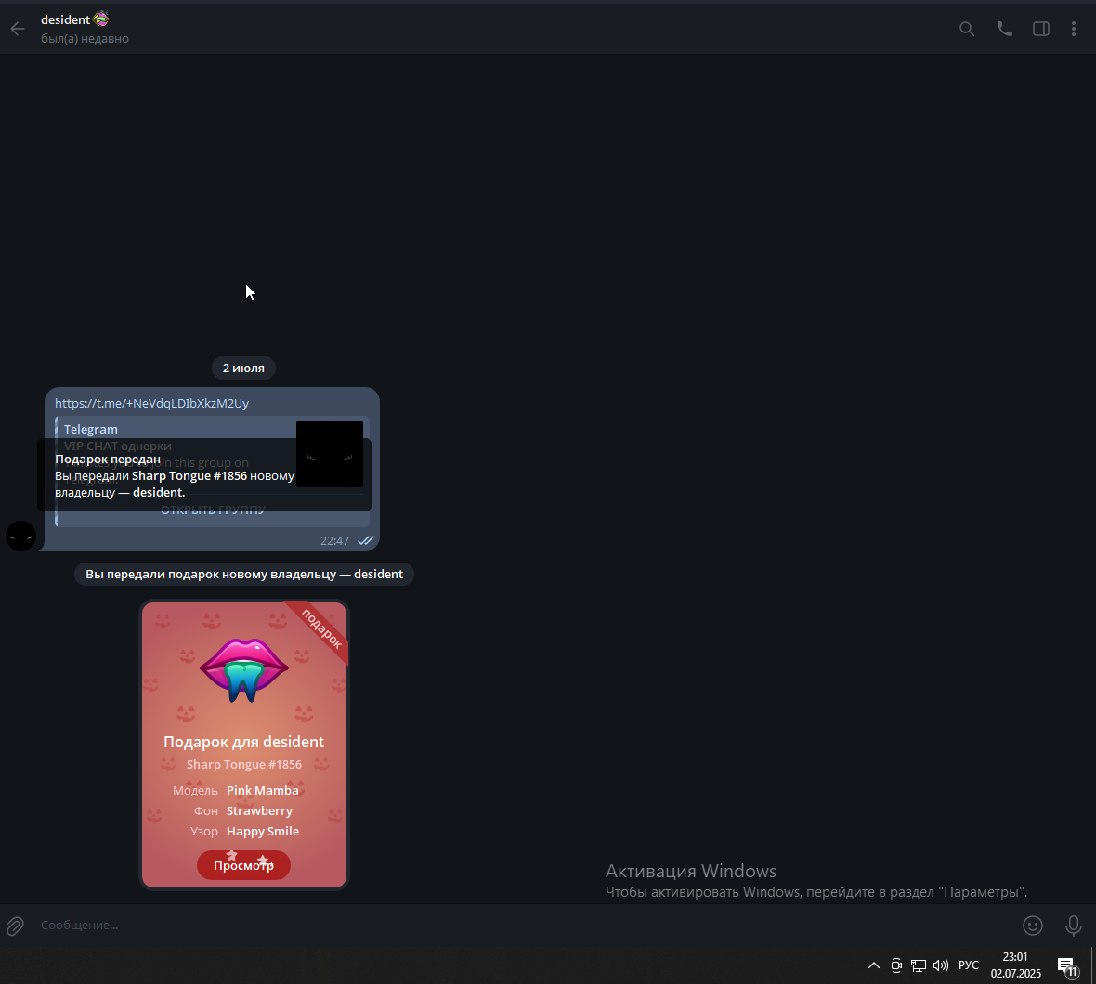Screen dimensions: 1096x984
Task: Focus the Сообщение message input field
Action: tap(524, 925)
